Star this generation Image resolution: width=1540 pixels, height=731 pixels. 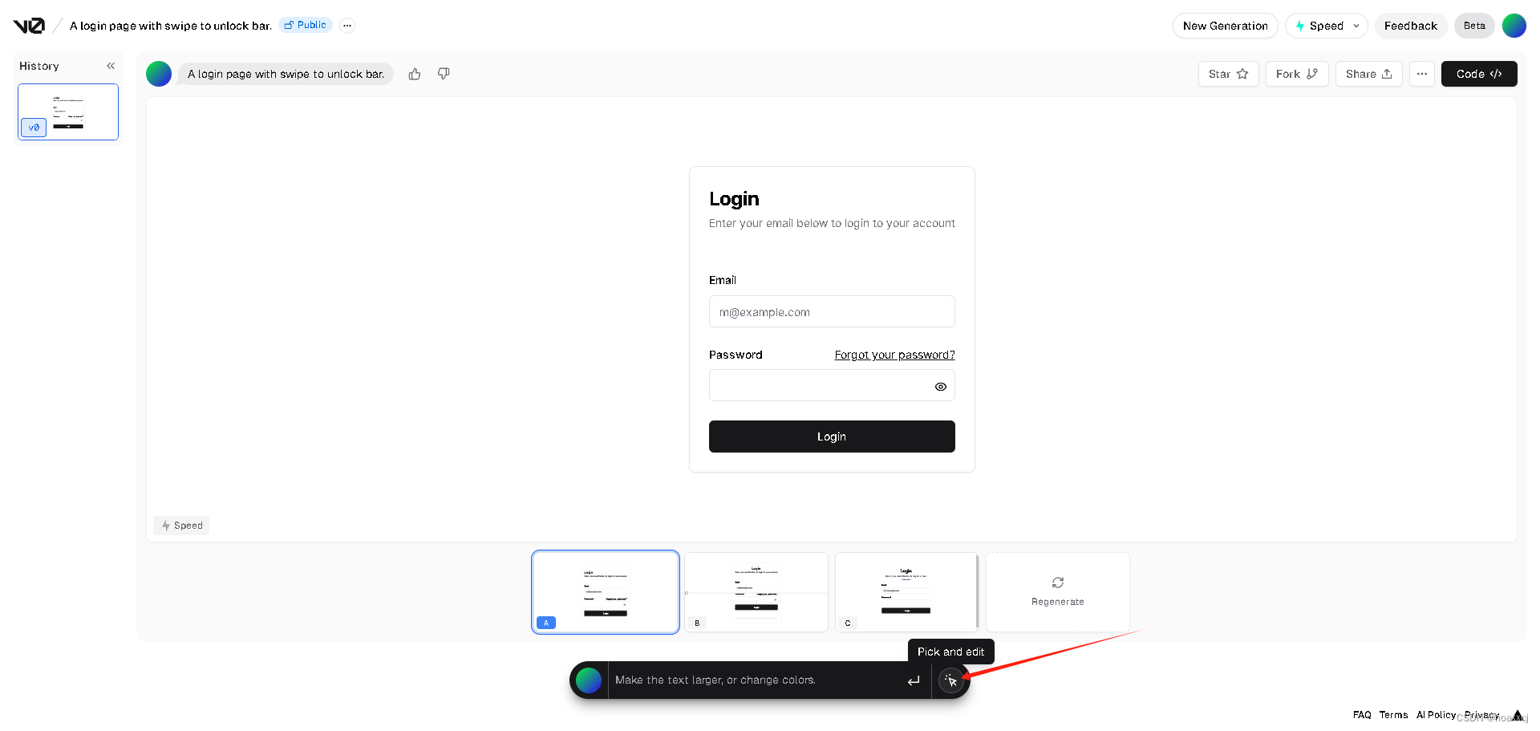click(x=1229, y=74)
